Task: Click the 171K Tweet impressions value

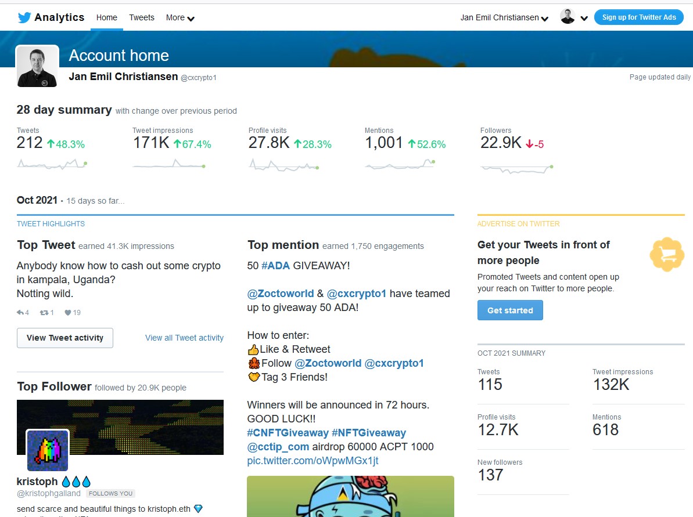Action: (151, 143)
